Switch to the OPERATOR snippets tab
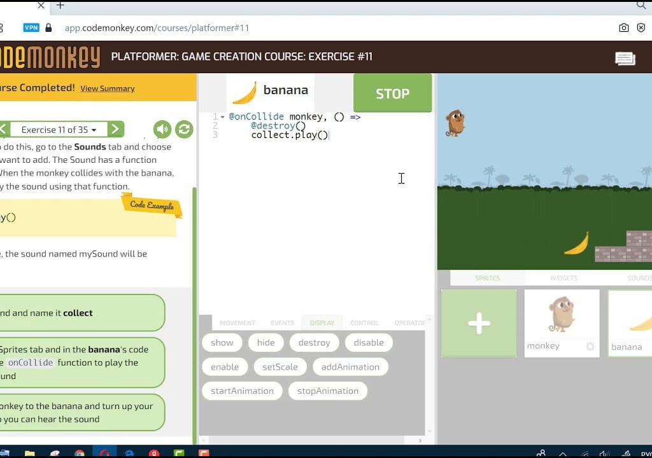This screenshot has width=652, height=458. pyautogui.click(x=410, y=323)
